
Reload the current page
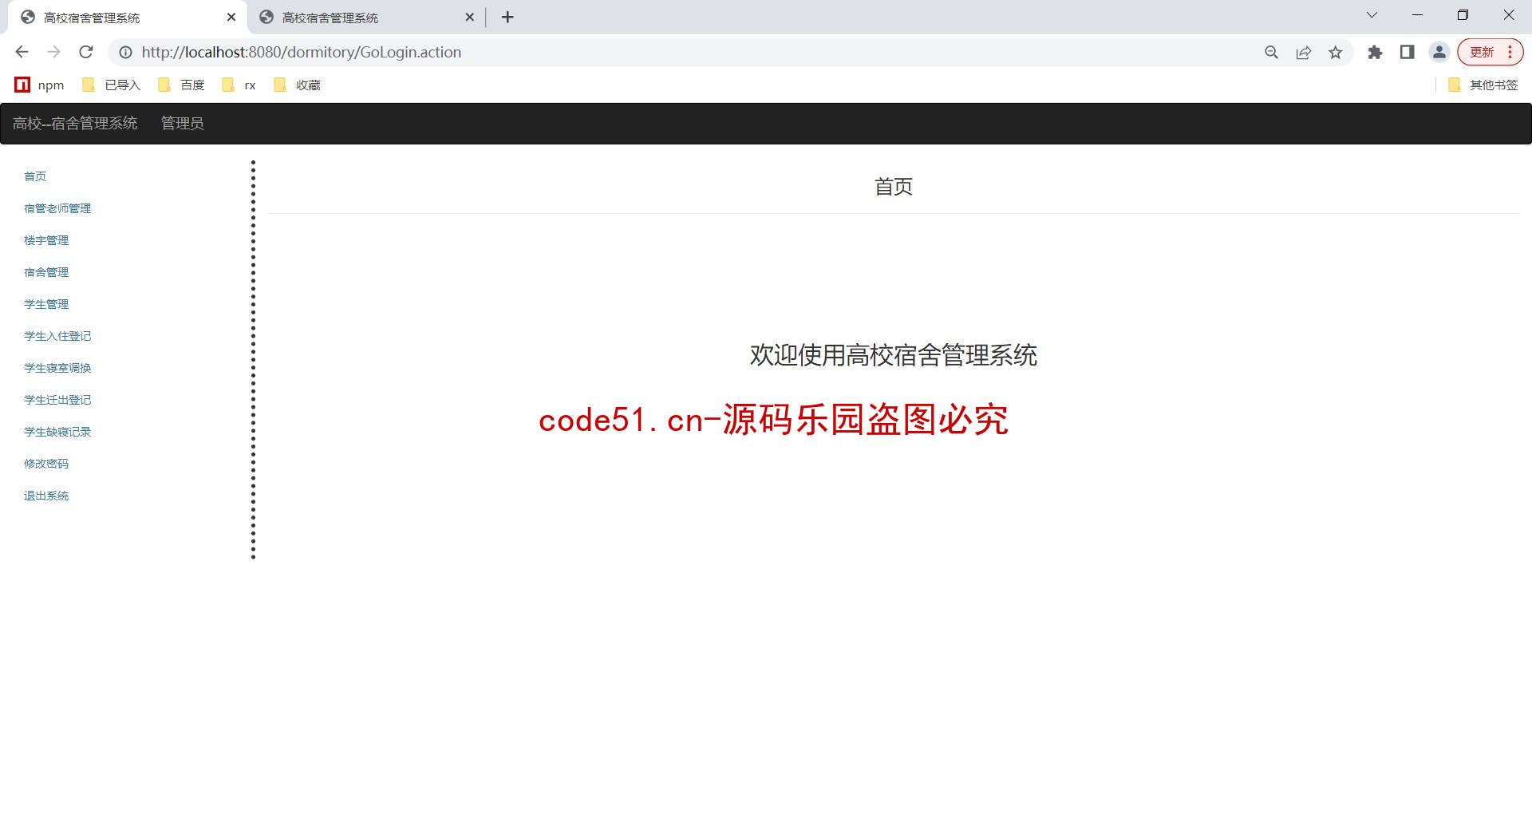pyautogui.click(x=85, y=52)
